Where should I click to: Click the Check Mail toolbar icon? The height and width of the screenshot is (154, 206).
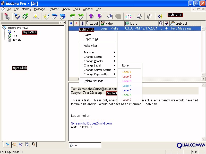point(36,16)
